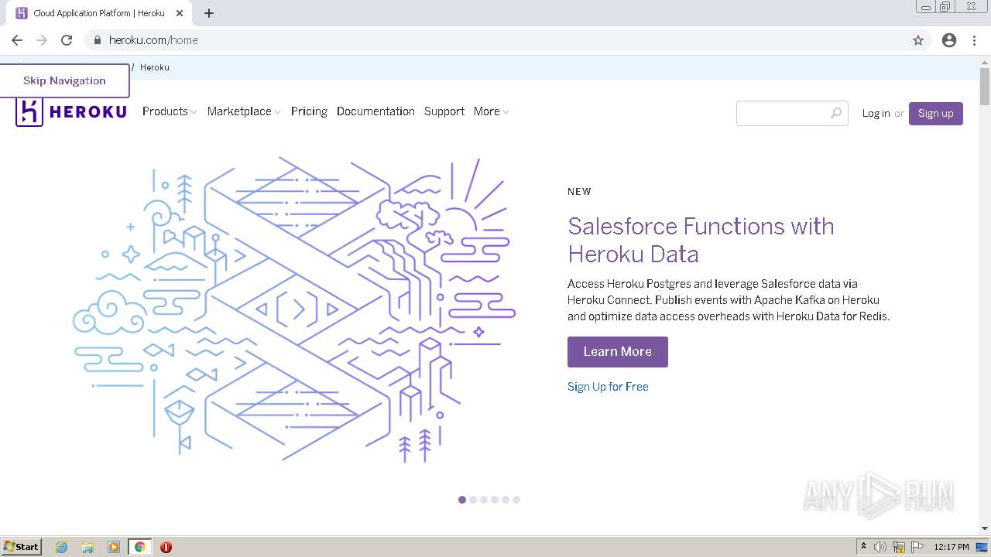The width and height of the screenshot is (991, 557).
Task: Click the red Opera taskbar icon
Action: tap(166, 547)
